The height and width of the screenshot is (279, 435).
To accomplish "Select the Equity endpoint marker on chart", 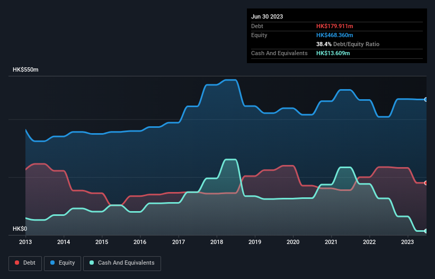I will coord(426,99).
